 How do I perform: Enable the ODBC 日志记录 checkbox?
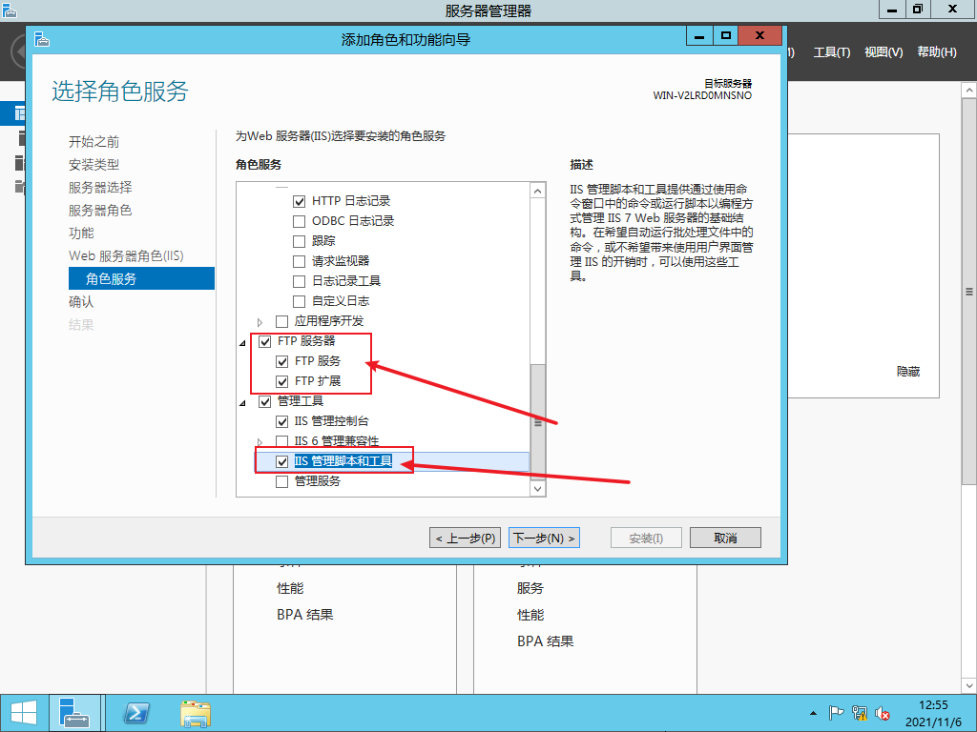click(x=299, y=221)
